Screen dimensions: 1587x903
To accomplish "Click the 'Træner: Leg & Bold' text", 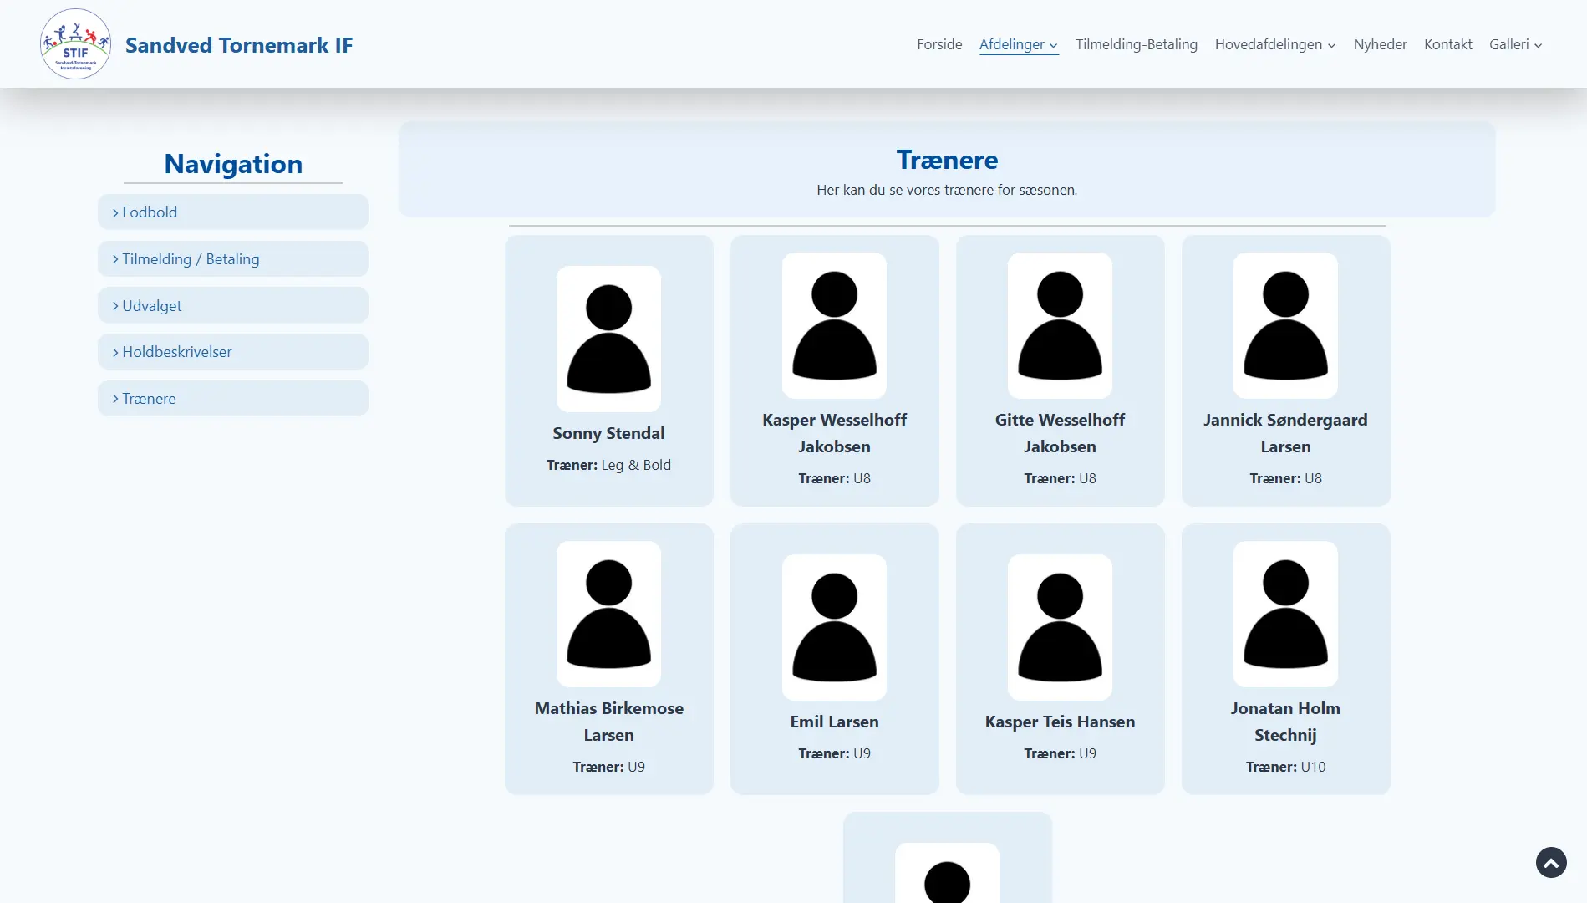I will click(608, 465).
